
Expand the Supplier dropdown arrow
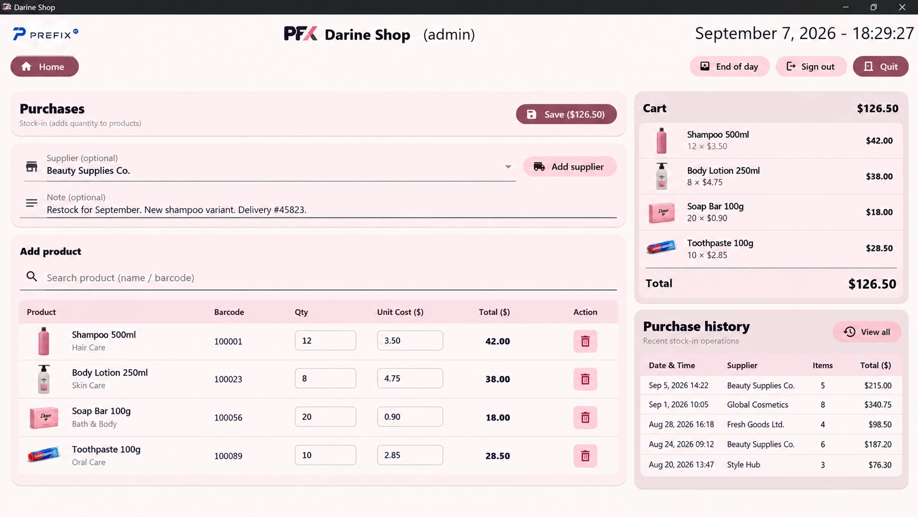pos(508,166)
